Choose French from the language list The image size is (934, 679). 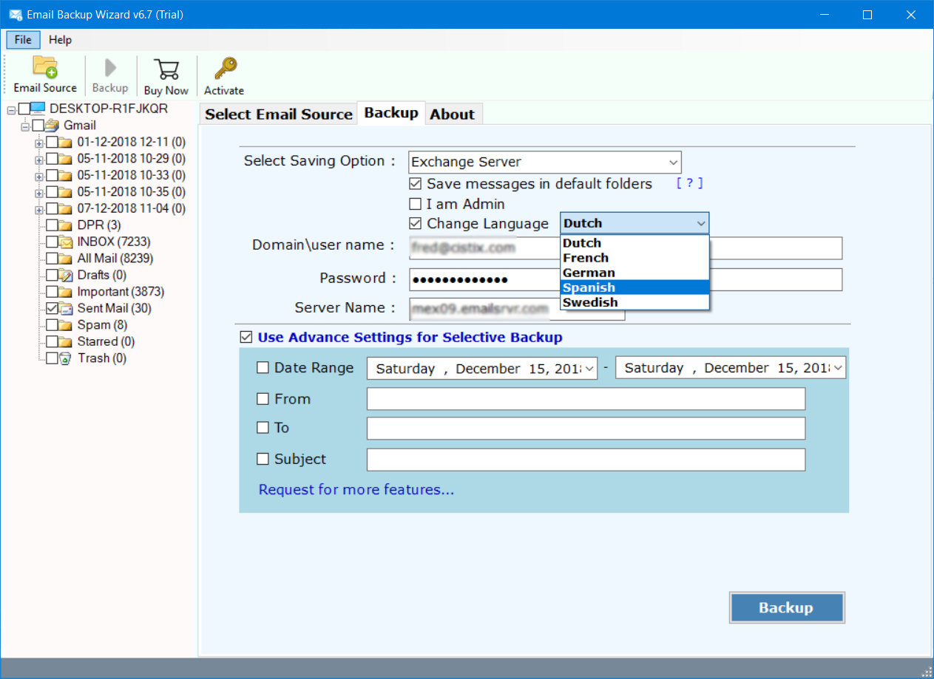point(634,258)
